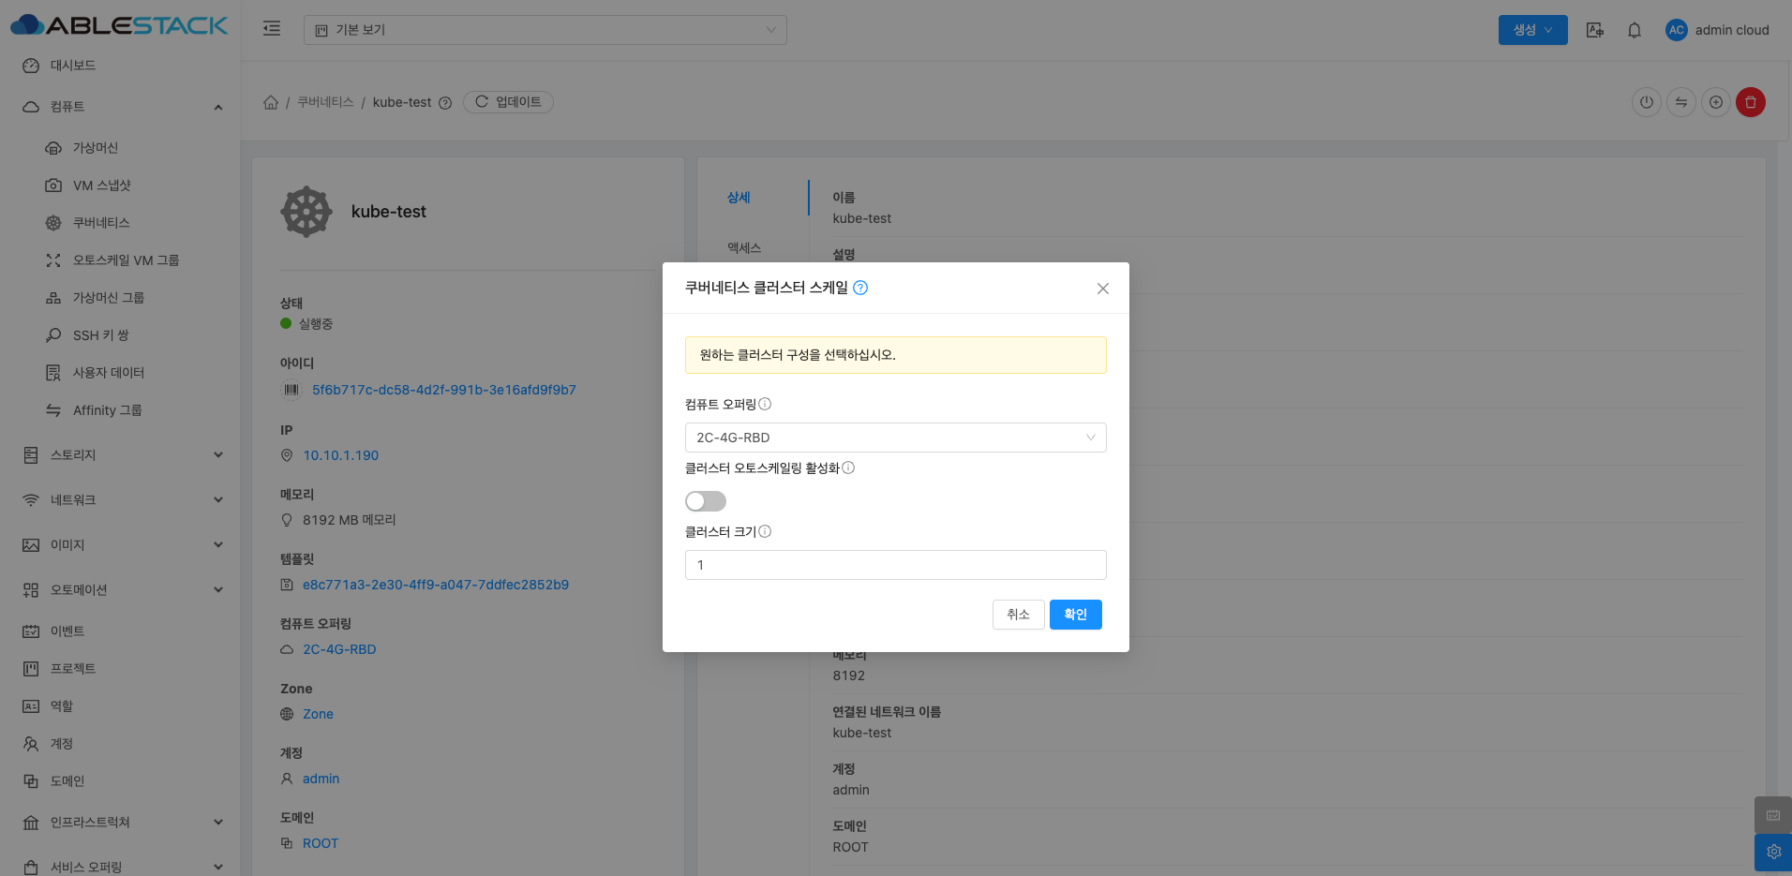Open the settings gear at bottom right

[x=1772, y=852]
